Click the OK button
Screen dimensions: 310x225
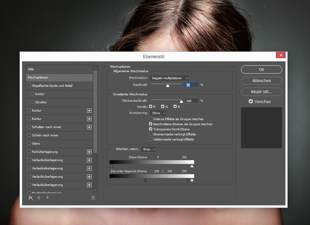pos(261,70)
